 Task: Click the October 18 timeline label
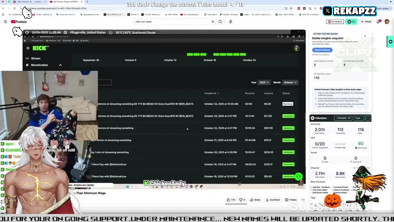coord(210,60)
